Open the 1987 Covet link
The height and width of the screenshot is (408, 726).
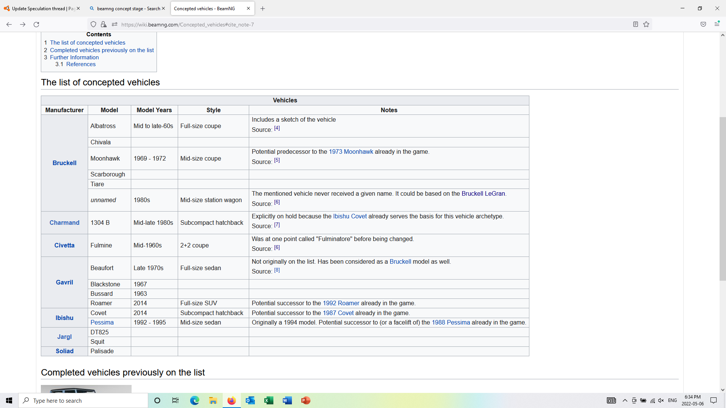point(338,313)
